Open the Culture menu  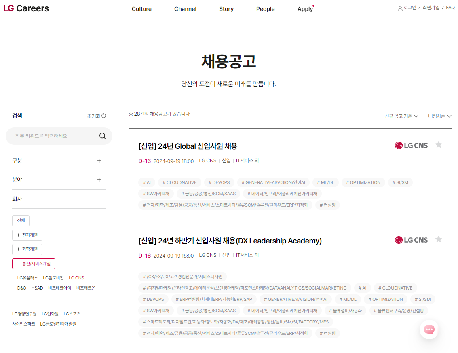pyautogui.click(x=141, y=9)
